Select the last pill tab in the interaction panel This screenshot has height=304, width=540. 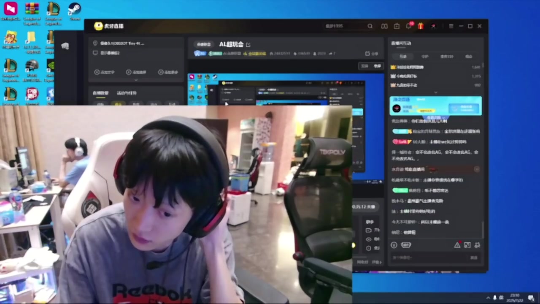tap(469, 56)
